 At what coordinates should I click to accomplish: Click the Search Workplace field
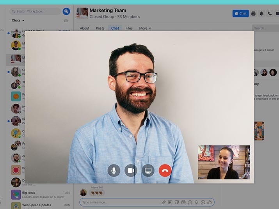tap(35, 11)
